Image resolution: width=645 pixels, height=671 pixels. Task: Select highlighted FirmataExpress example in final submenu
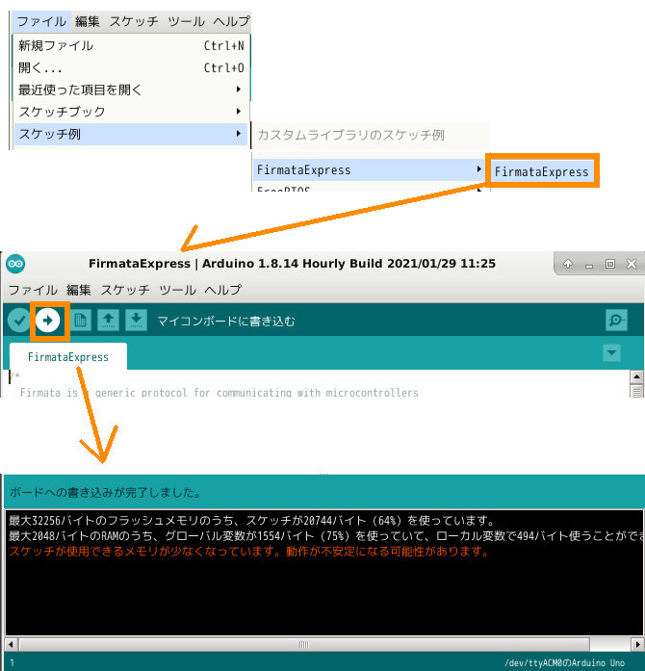click(x=542, y=171)
